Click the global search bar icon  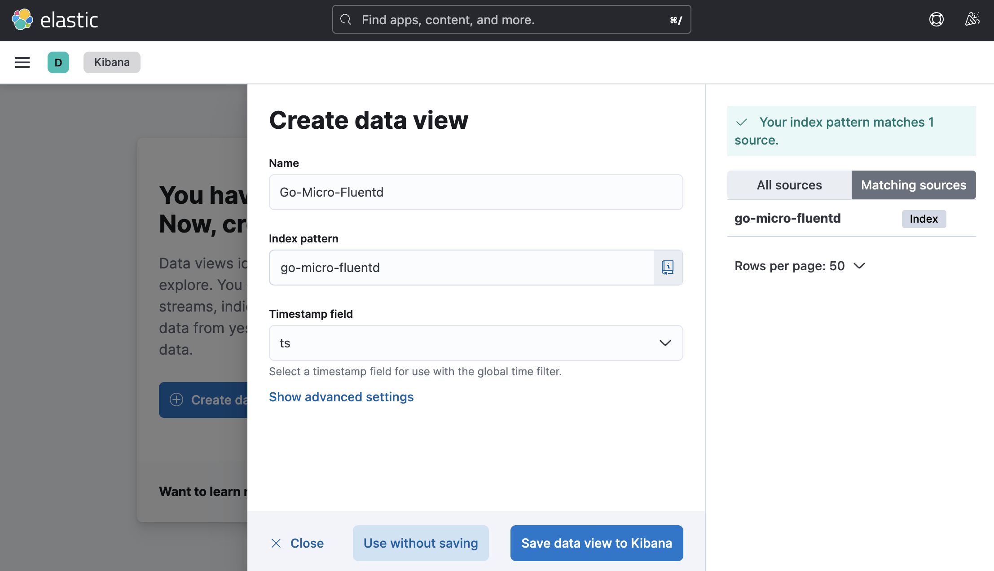(x=345, y=18)
